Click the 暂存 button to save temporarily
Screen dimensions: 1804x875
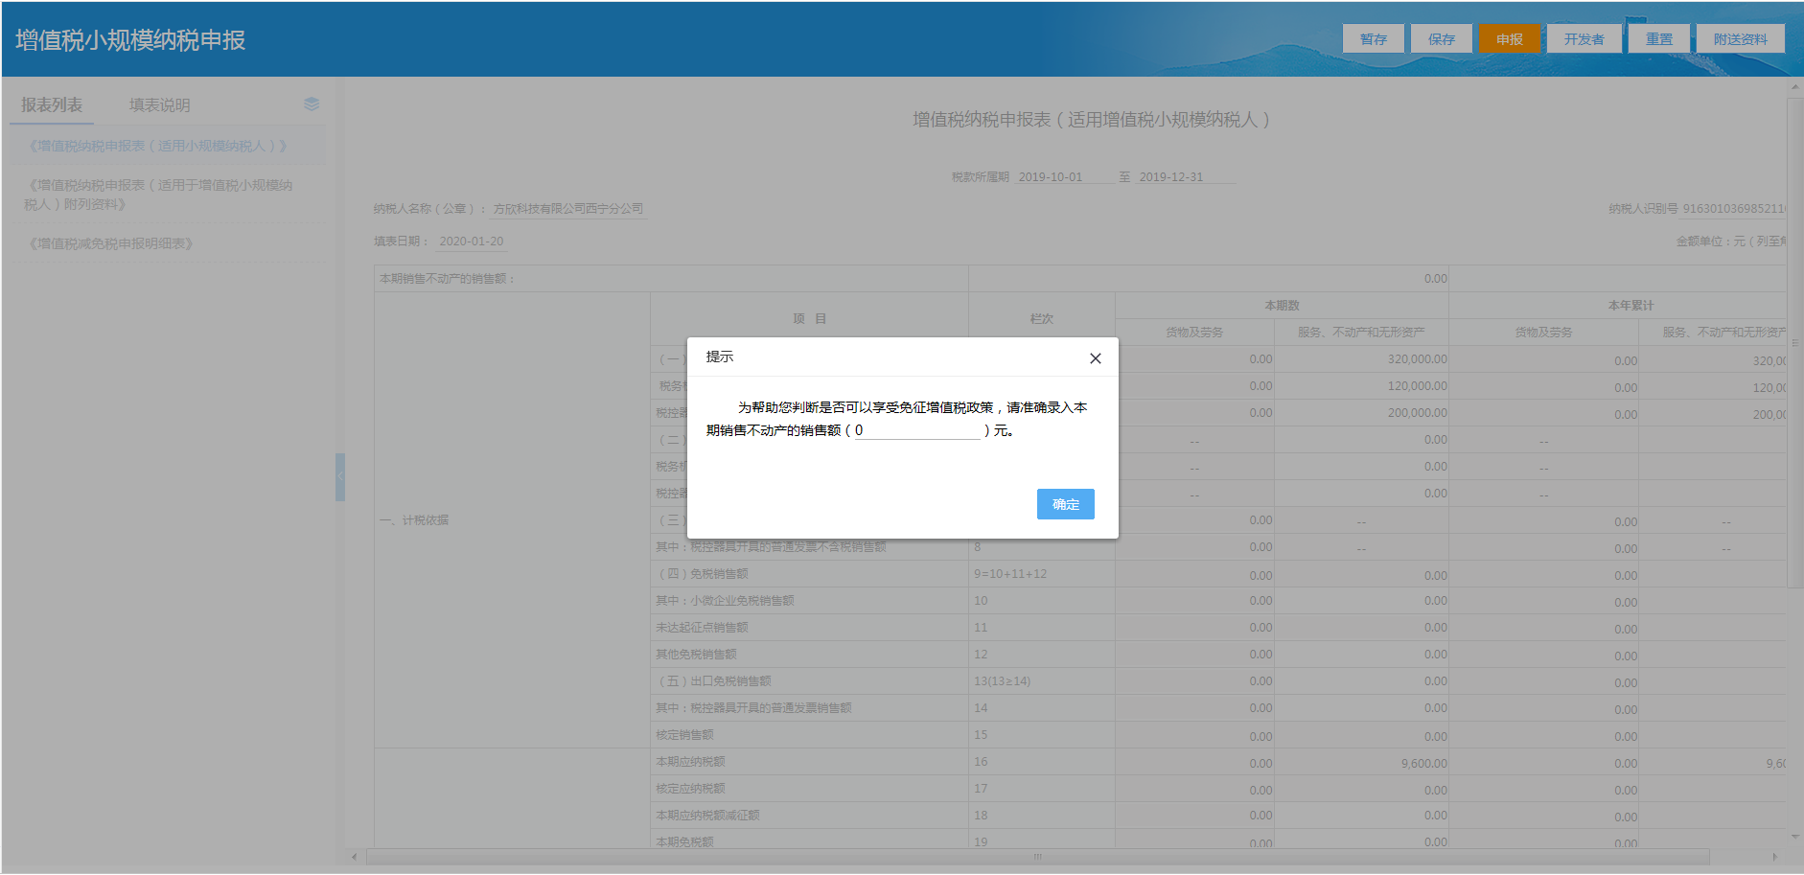1373,38
